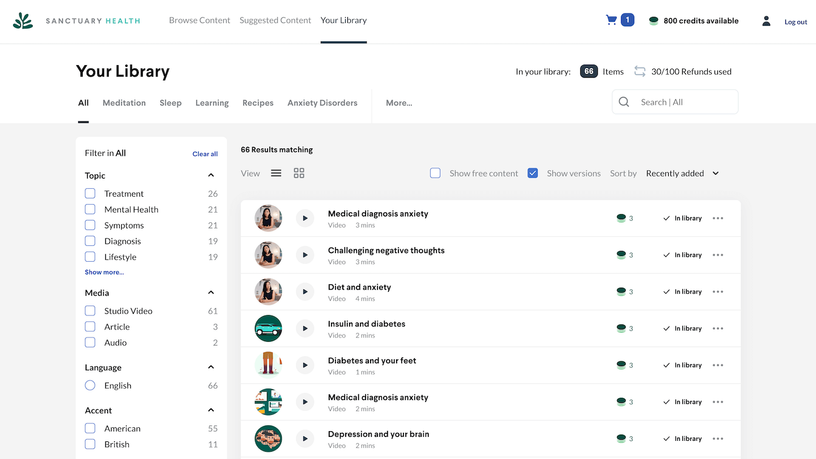
Task: Switch to the Meditation tab
Action: [124, 103]
